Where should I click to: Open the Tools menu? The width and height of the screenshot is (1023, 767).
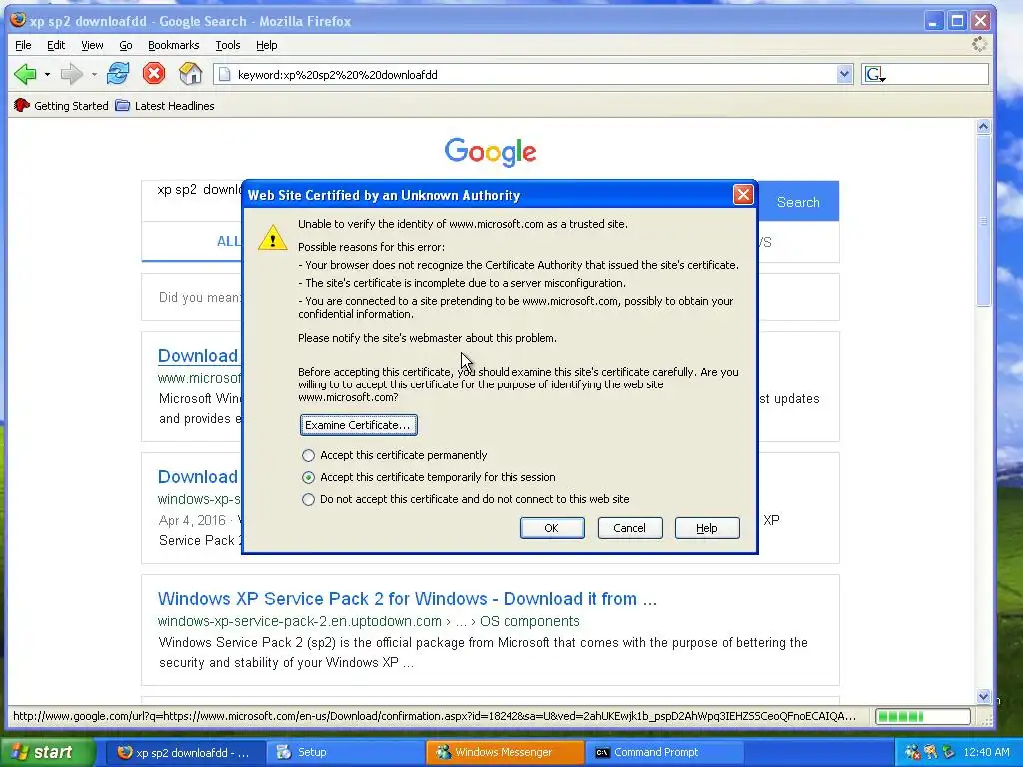pyautogui.click(x=228, y=45)
